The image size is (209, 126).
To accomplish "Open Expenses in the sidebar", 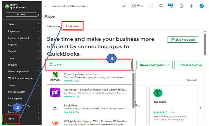I will pyautogui.click(x=14, y=31).
